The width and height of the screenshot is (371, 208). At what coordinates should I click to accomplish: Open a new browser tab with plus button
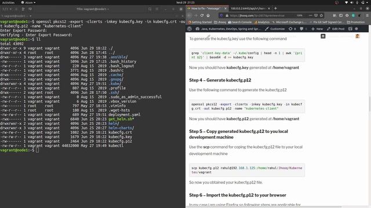pyautogui.click(x=275, y=8)
